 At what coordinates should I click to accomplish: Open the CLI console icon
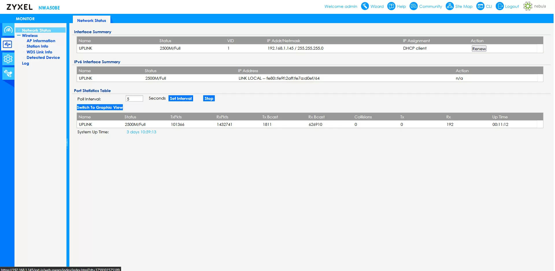tap(480, 6)
